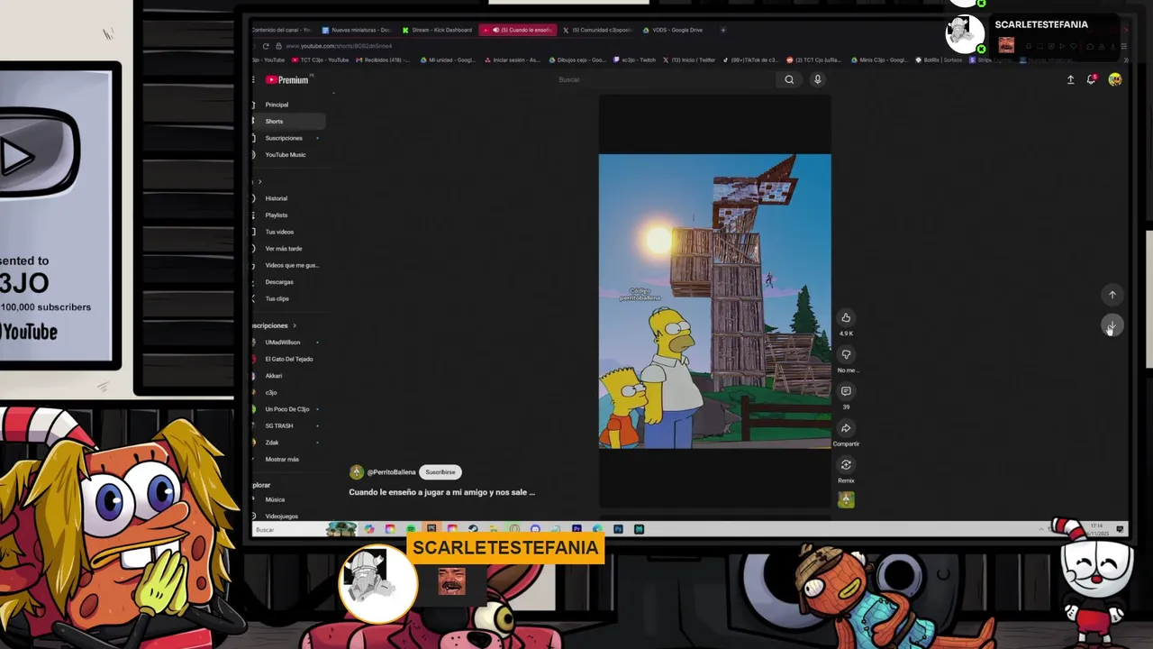This screenshot has width=1153, height=649.
Task: Click the Windows taskbar Buscar search box
Action: click(288, 529)
